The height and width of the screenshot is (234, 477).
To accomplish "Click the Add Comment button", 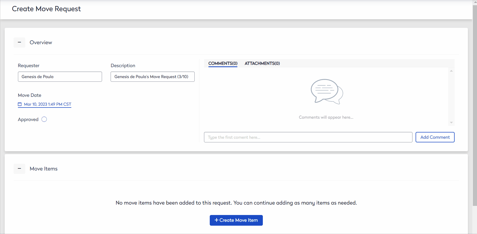I will point(435,137).
